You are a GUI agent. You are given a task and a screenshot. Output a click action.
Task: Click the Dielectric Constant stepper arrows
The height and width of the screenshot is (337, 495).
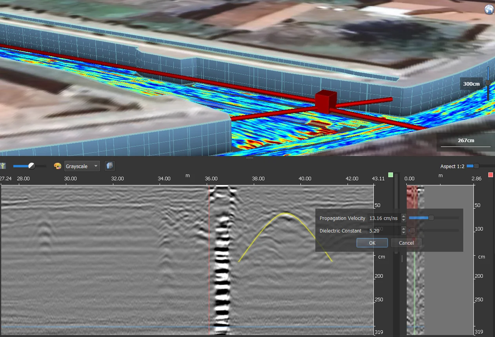(403, 231)
